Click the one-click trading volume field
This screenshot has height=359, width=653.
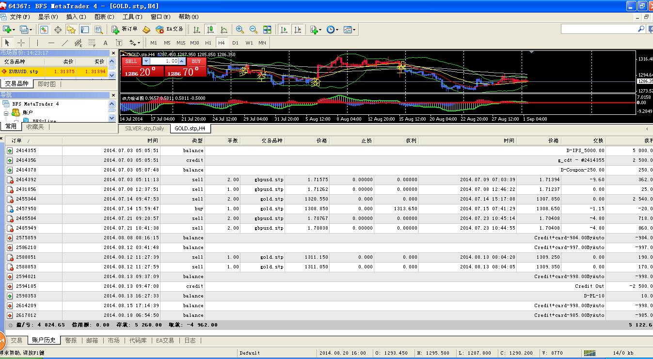[164, 62]
